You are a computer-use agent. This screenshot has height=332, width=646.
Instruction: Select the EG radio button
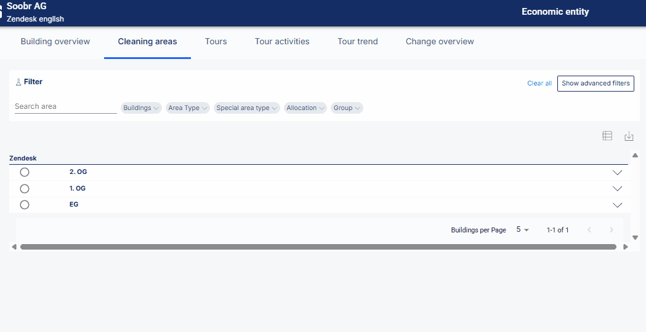[25, 205]
